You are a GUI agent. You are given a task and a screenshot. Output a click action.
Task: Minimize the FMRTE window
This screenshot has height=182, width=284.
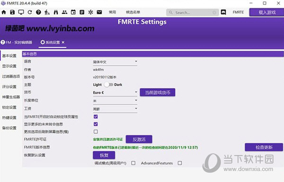(251, 3)
